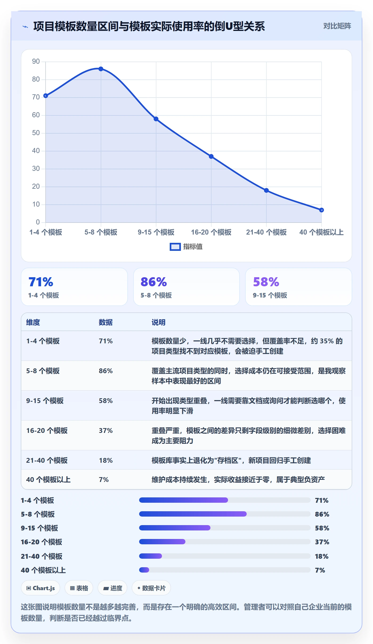Select the 21-40 个模板 data point on the chart
373x644 pixels.
266,190
